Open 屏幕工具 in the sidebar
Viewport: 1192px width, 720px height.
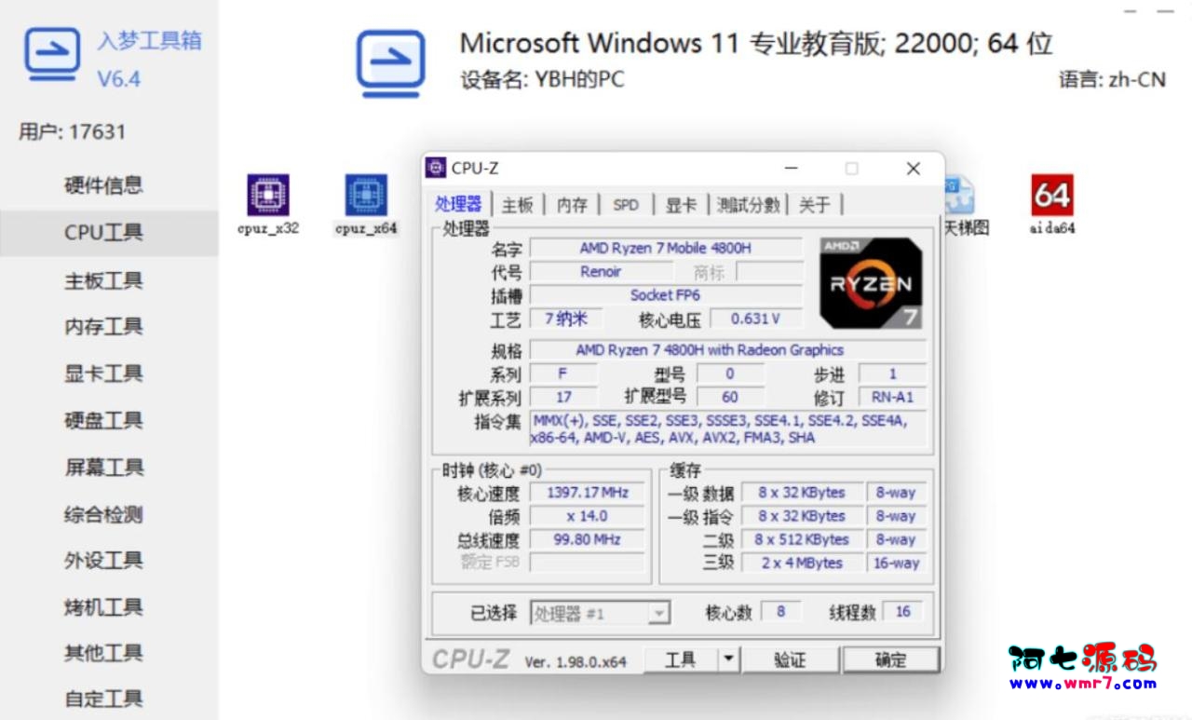pos(103,467)
